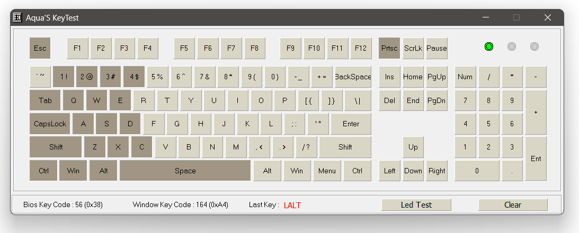Click the R key
Viewport: 579px width, 233px height.
click(144, 100)
